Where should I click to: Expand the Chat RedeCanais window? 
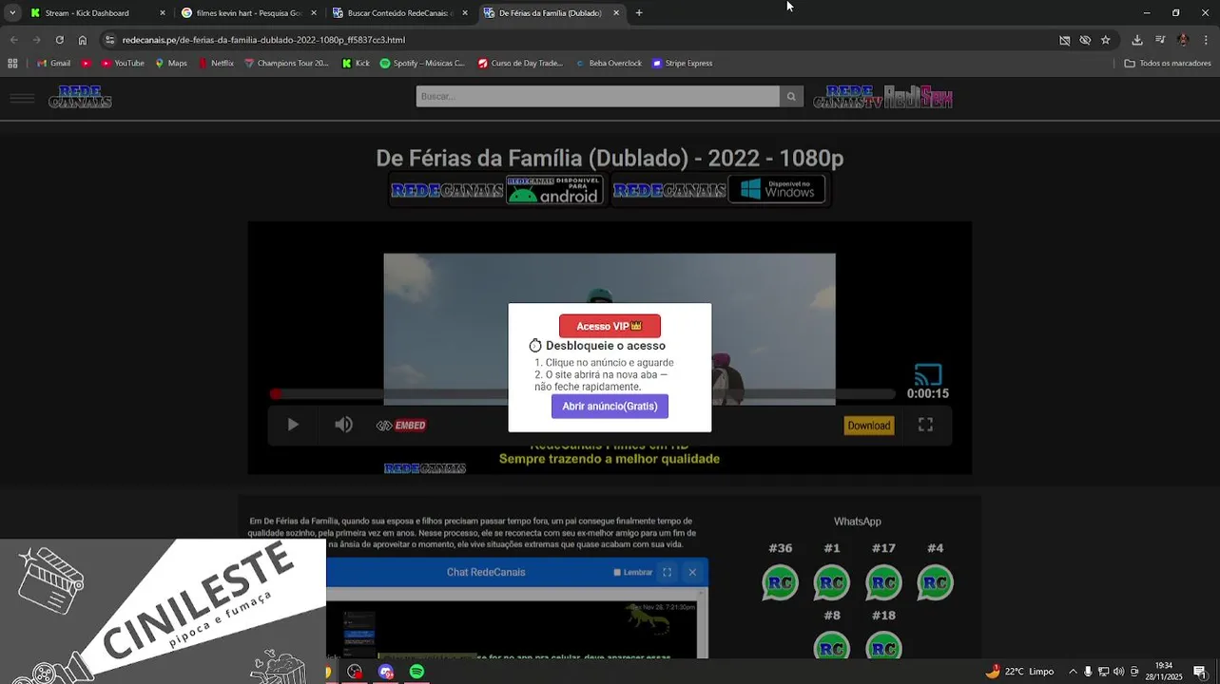(667, 572)
